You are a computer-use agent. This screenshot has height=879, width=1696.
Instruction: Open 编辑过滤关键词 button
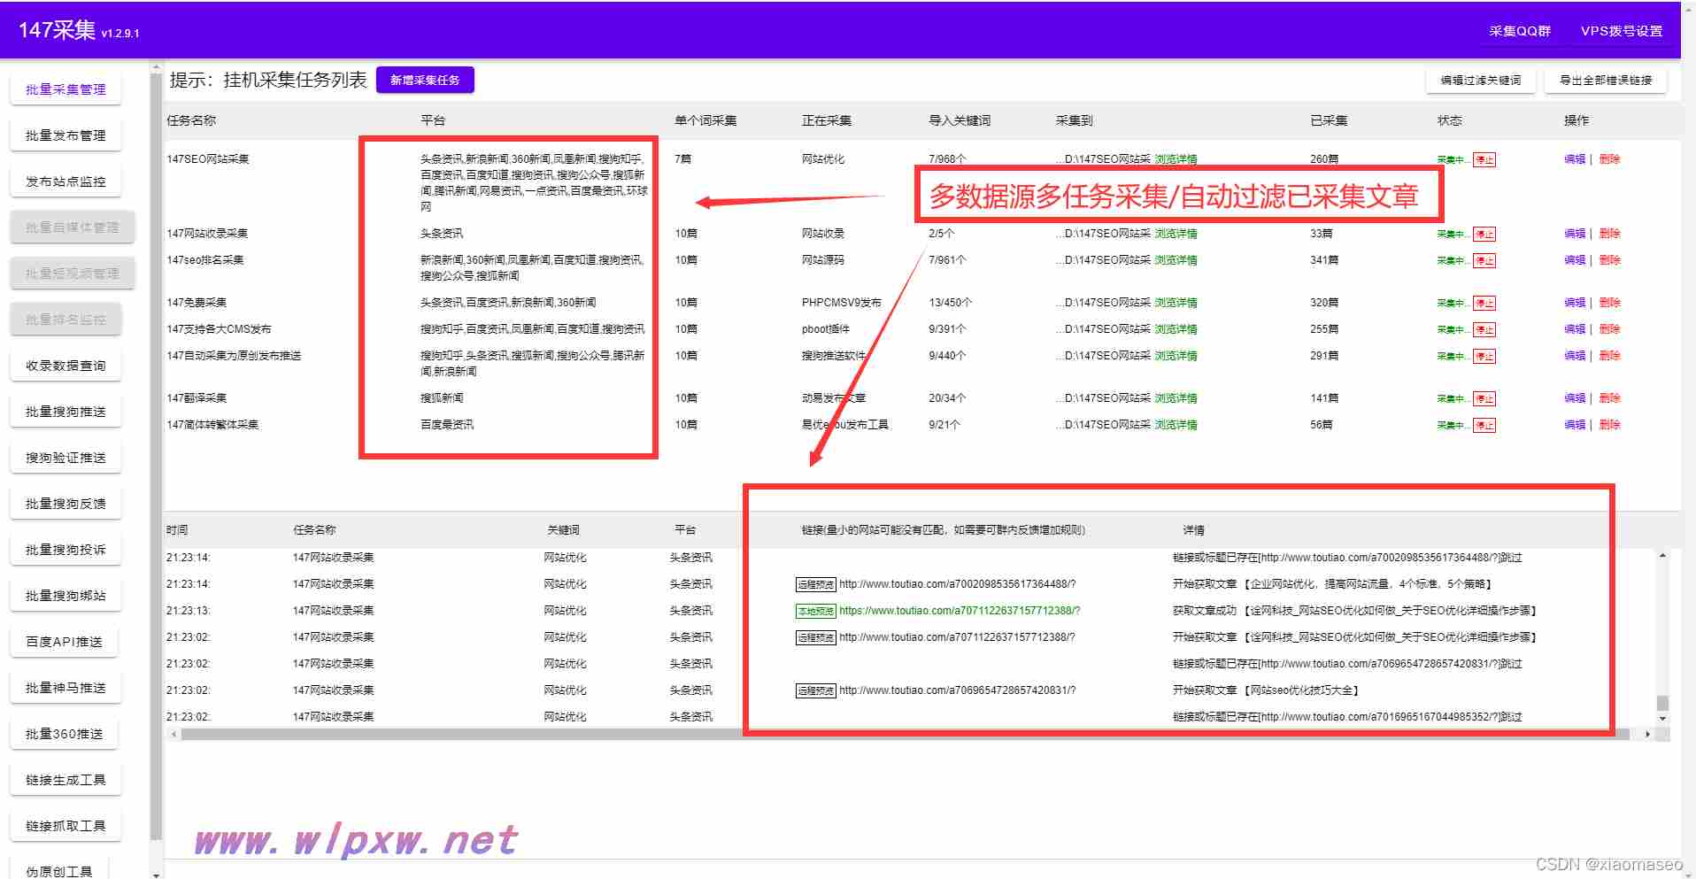[x=1481, y=80]
